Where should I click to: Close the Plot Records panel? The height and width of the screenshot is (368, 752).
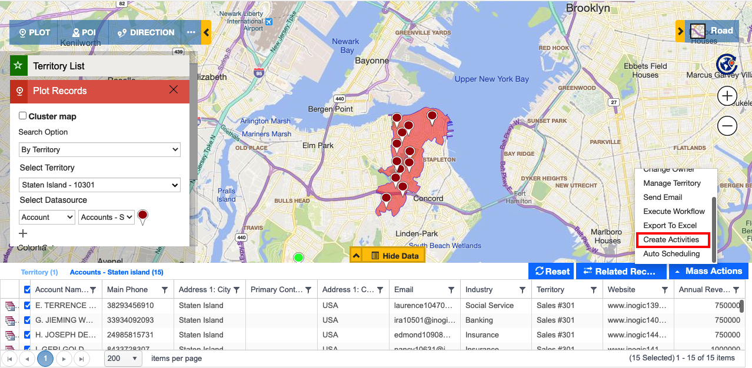(174, 90)
